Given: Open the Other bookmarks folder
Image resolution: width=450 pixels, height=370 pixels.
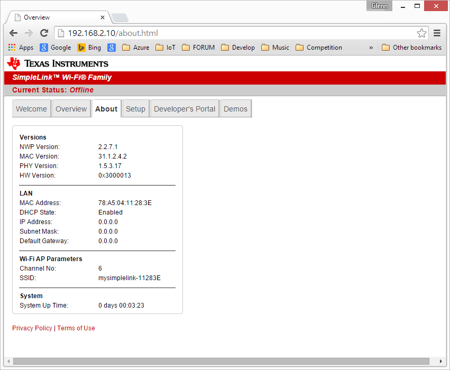Looking at the screenshot, I should point(411,48).
